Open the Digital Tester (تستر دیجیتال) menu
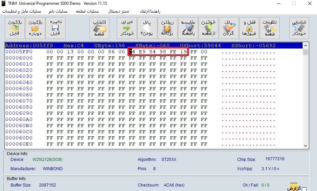The image size is (317, 191). [x=119, y=11]
